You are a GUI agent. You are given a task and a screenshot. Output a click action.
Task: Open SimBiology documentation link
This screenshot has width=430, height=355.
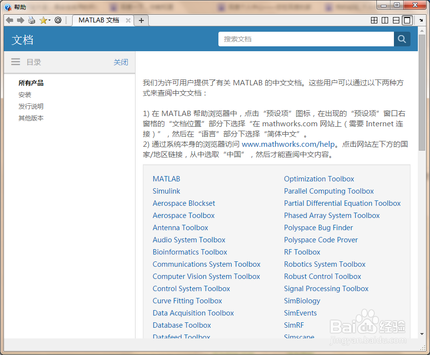click(302, 301)
